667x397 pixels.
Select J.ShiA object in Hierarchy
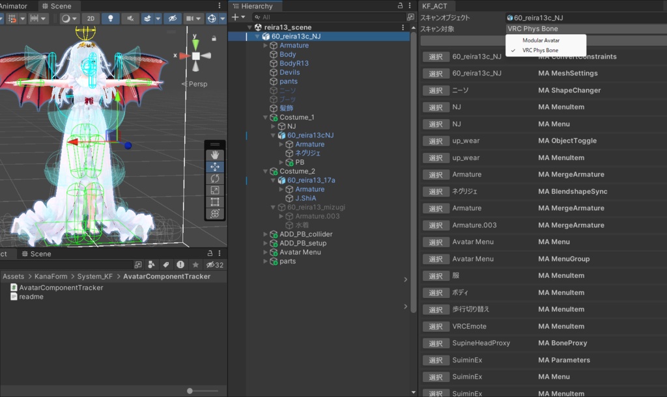tap(305, 198)
